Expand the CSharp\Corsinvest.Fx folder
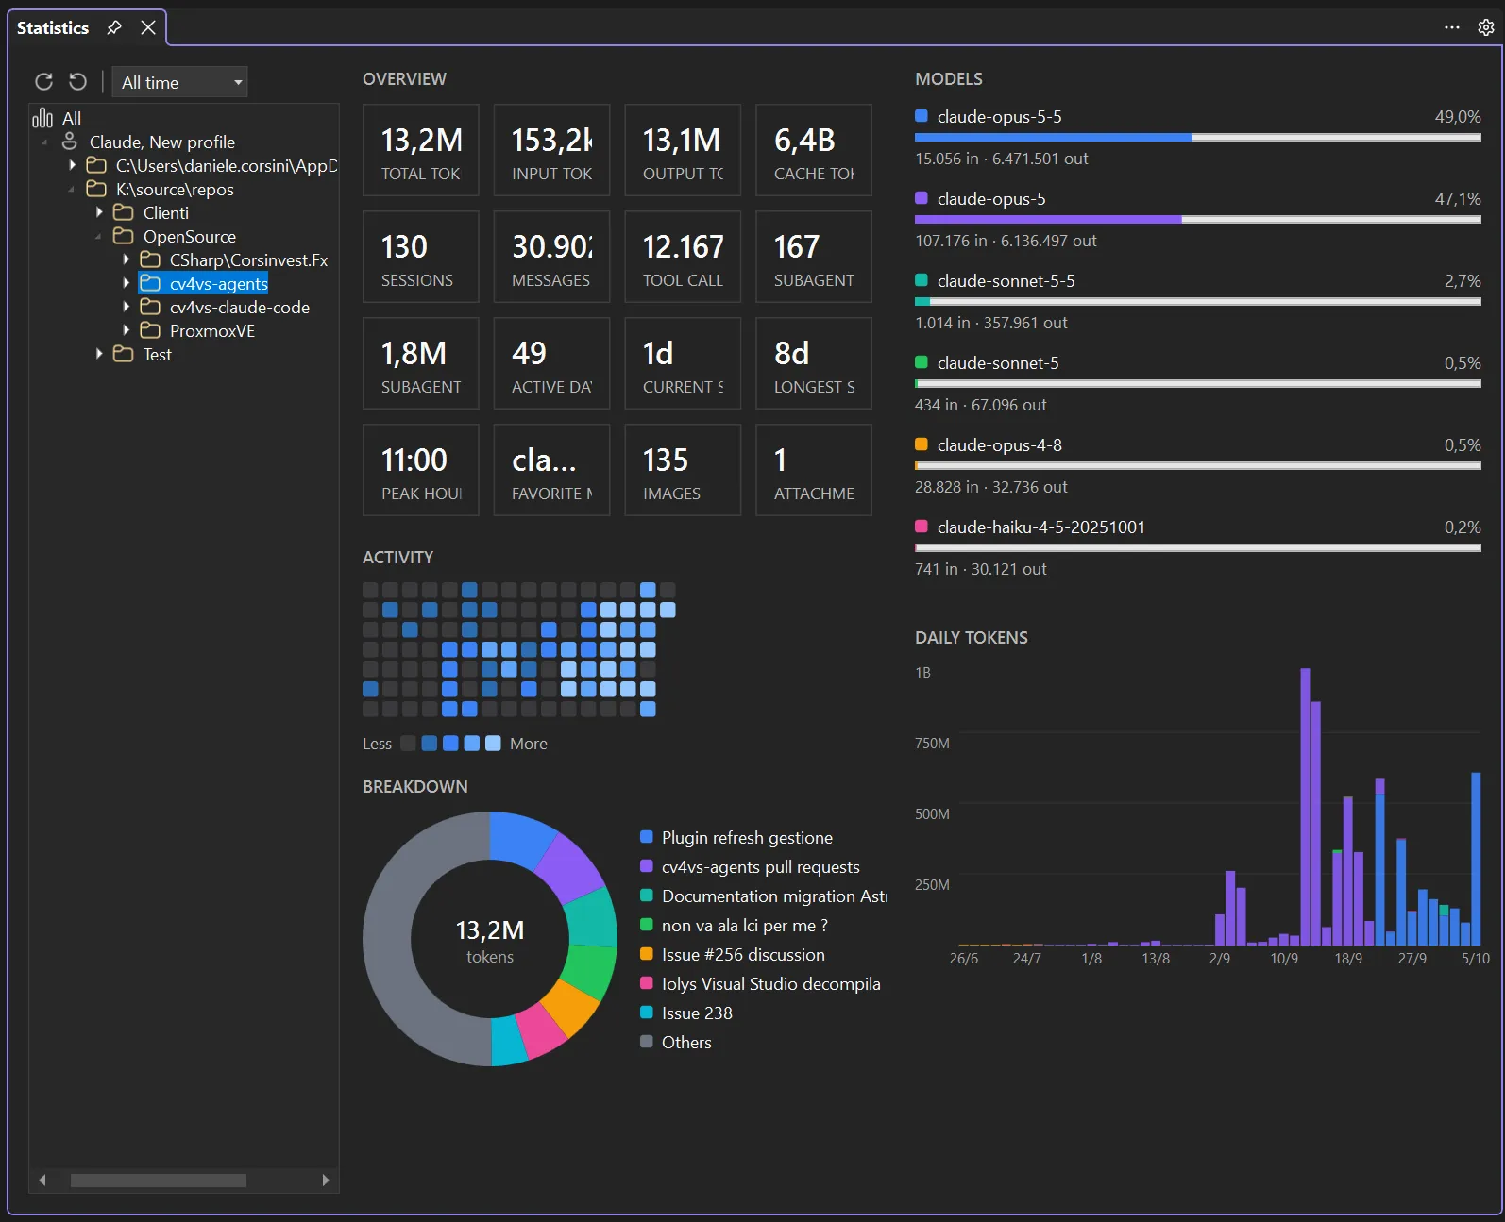The height and width of the screenshot is (1222, 1505). point(126,259)
